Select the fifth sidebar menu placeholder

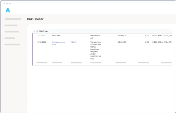[x=12, y=45]
